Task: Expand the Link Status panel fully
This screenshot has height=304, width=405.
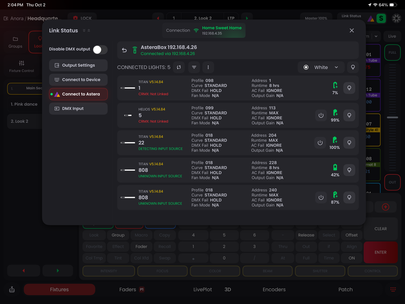Action: coord(89,30)
